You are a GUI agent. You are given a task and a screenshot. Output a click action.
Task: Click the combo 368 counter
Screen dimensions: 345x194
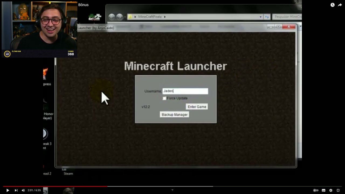tap(71, 53)
